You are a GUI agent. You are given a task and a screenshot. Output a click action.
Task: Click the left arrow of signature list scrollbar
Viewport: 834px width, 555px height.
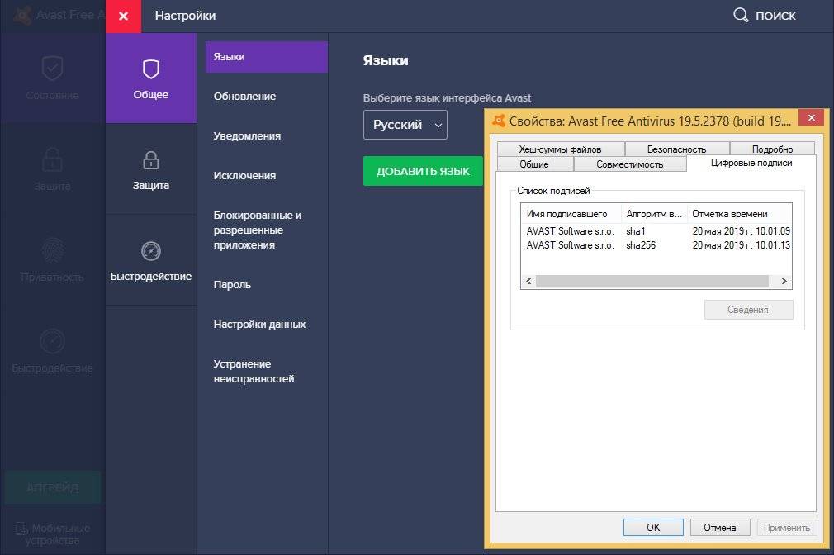pyautogui.click(x=528, y=281)
